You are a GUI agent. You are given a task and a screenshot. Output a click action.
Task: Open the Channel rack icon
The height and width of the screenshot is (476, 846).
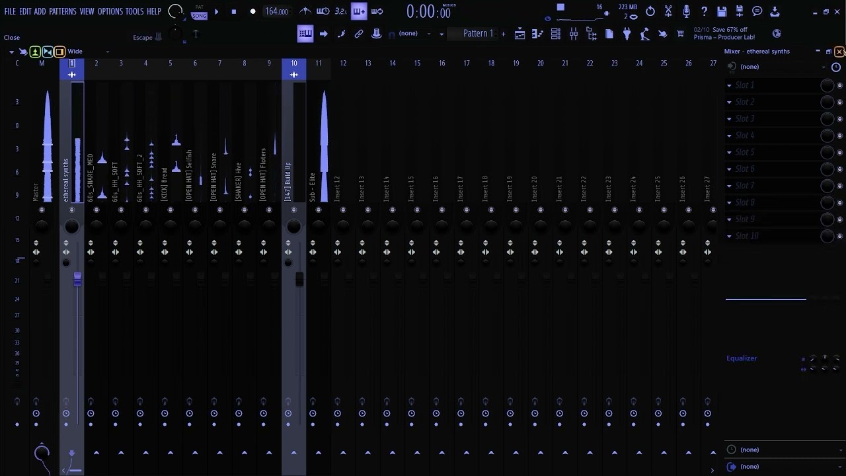(556, 34)
